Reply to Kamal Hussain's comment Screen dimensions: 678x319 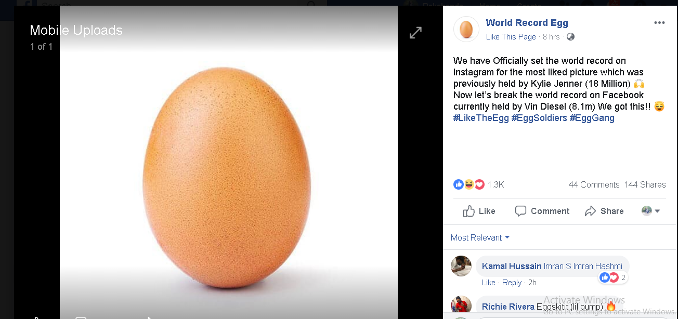click(x=512, y=283)
